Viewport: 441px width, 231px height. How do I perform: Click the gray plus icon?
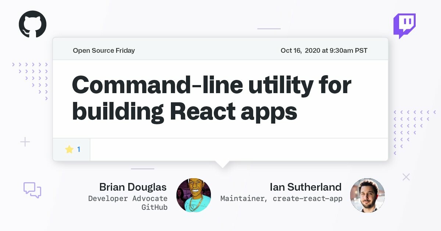(x=25, y=142)
